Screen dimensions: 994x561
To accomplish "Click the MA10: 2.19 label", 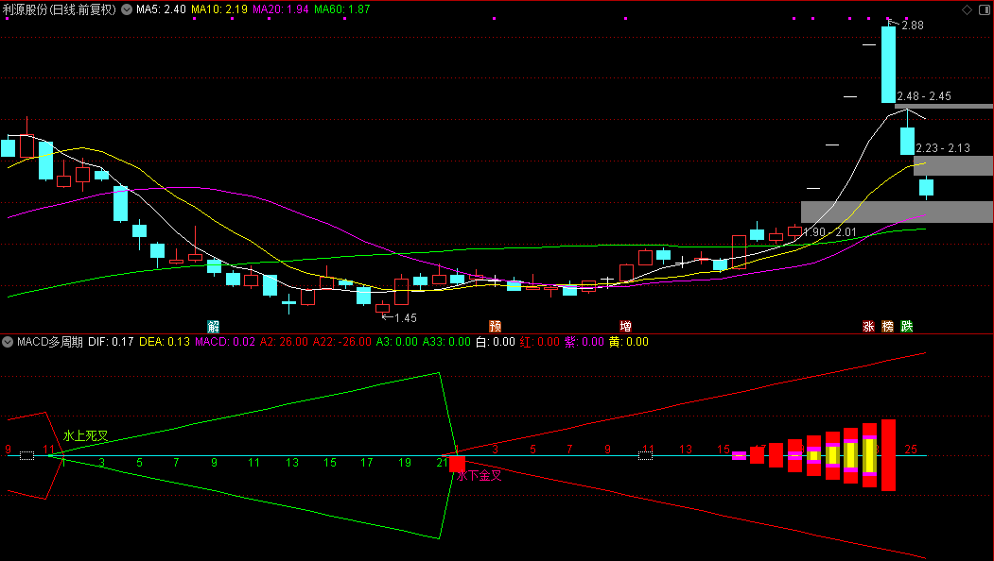I will 219,9.
